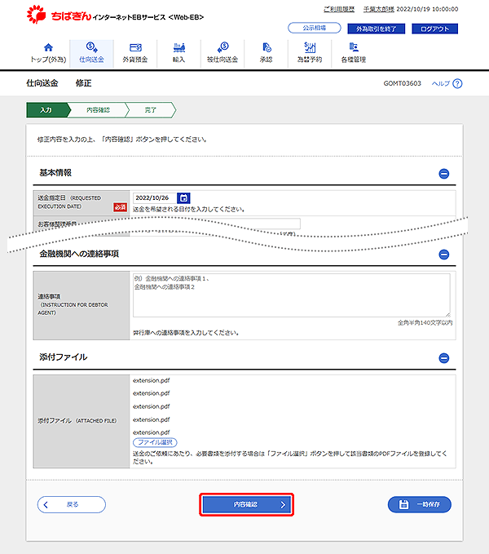Open the calendar date picker icon
The width and height of the screenshot is (489, 554).
[x=183, y=197]
